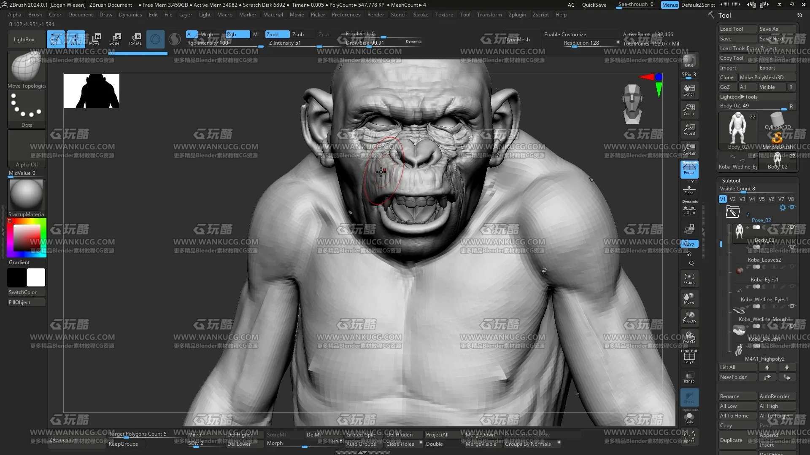
Task: Open the Preferences menu
Action: point(346,15)
